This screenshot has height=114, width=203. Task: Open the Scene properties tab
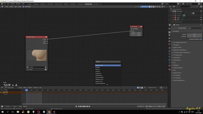coord(169,41)
